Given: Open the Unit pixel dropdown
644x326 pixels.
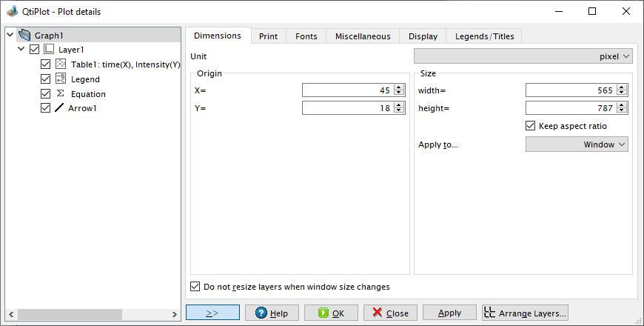Looking at the screenshot, I should click(x=523, y=56).
